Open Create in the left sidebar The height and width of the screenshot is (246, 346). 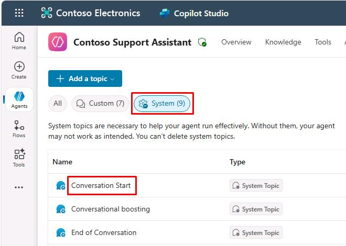click(x=19, y=70)
